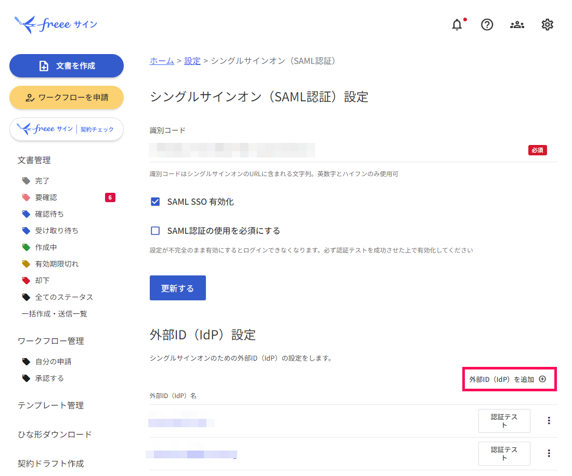
Task: Select the 確認待ち status item
Action: (43, 214)
